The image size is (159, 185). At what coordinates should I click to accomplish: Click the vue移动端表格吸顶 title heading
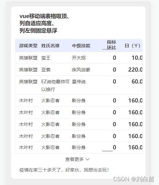45,23
